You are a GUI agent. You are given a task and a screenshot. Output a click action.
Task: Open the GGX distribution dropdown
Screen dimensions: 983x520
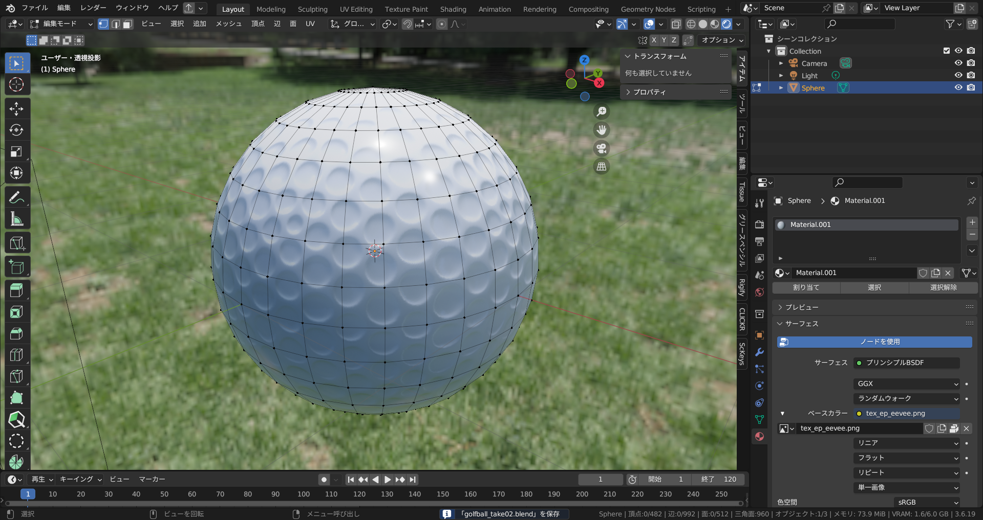click(x=906, y=383)
